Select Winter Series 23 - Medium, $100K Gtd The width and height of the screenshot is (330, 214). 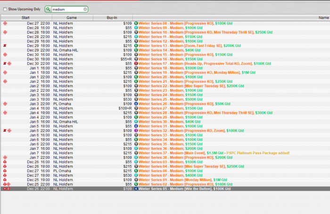pos(171,90)
